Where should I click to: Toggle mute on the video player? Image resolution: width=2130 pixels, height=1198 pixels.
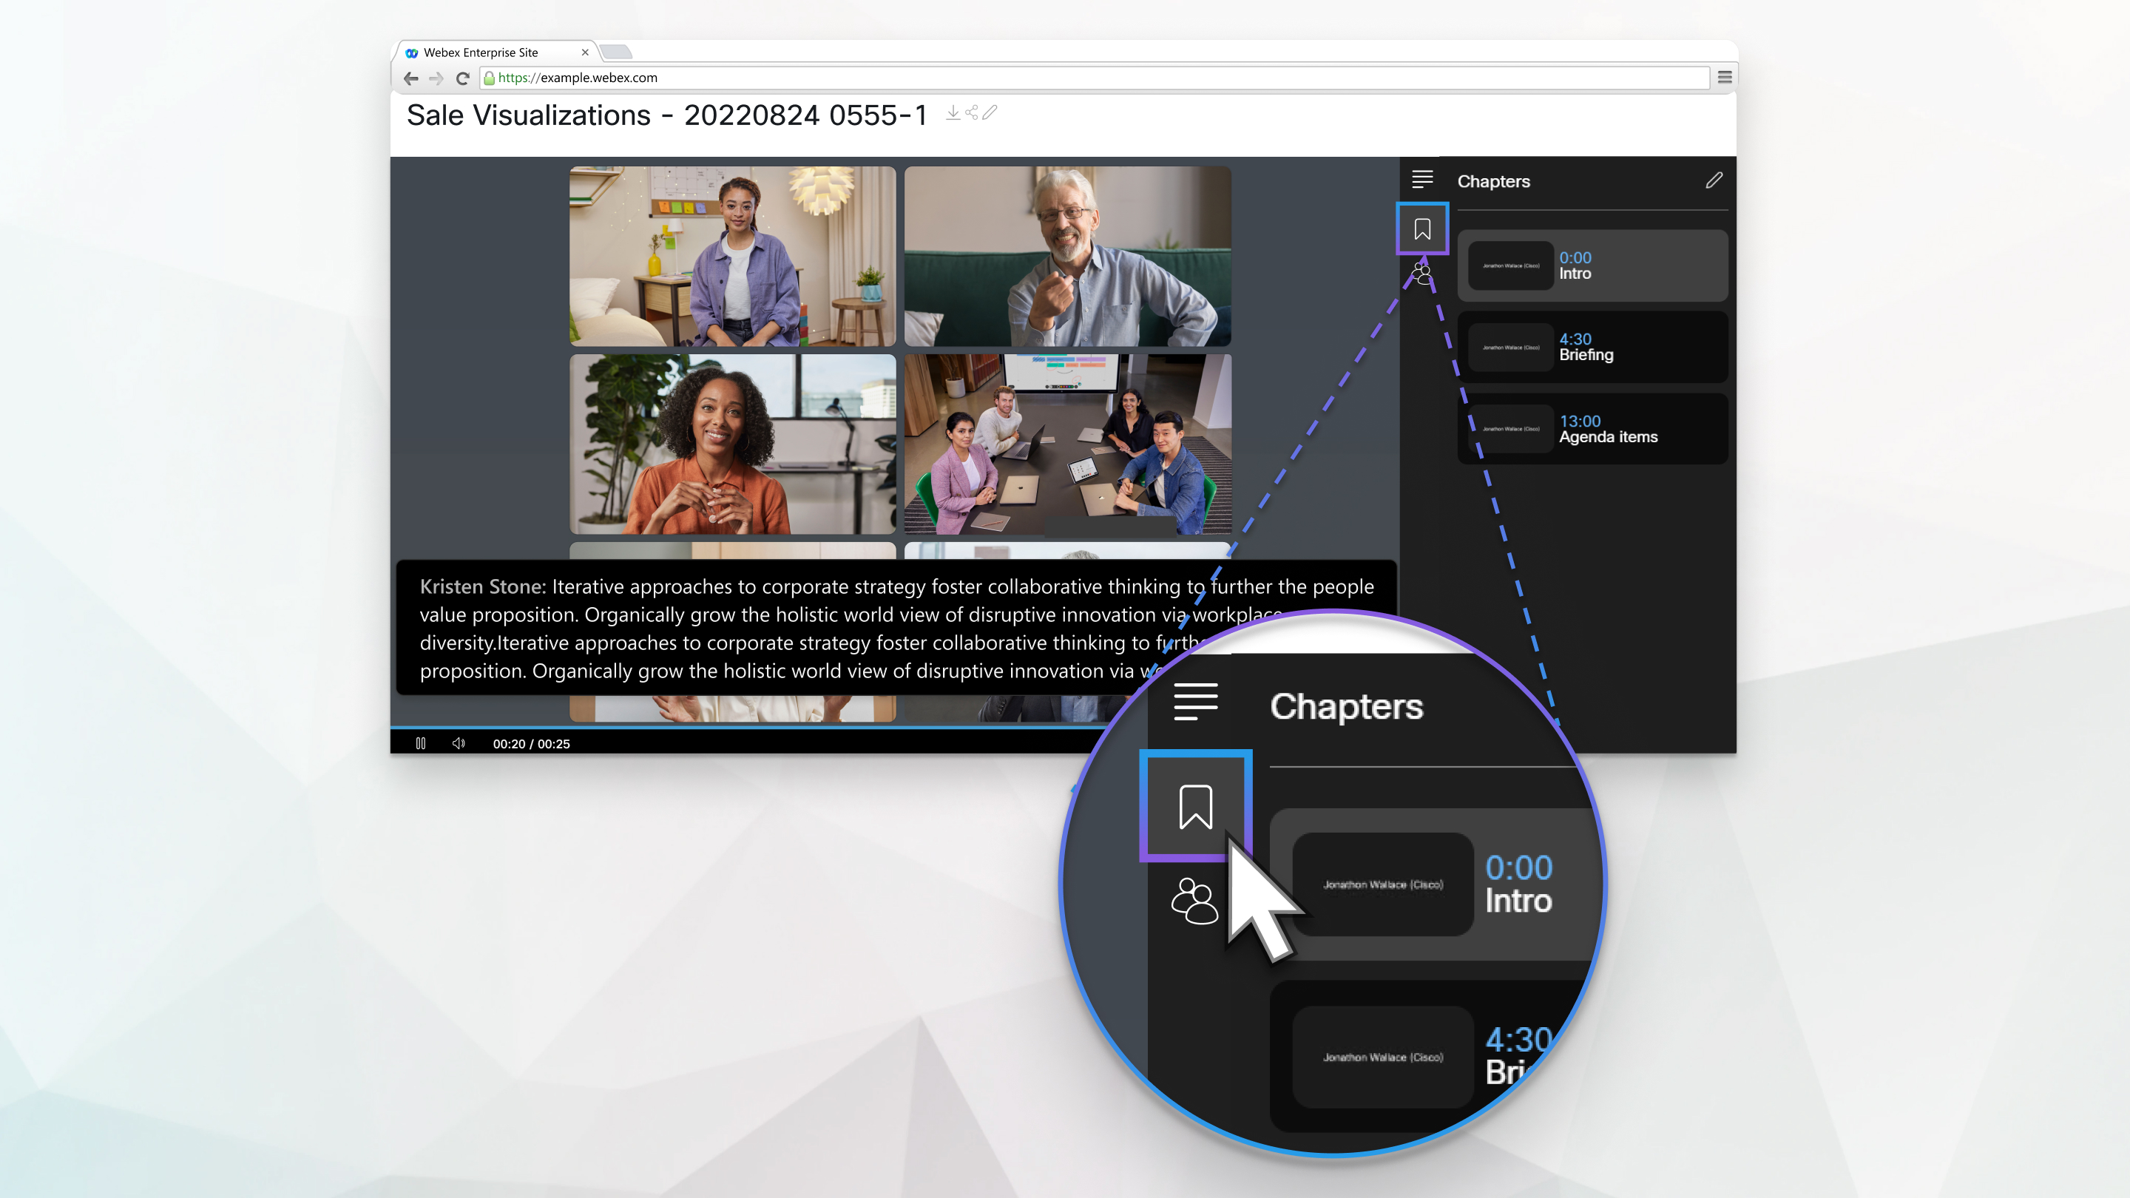458,743
